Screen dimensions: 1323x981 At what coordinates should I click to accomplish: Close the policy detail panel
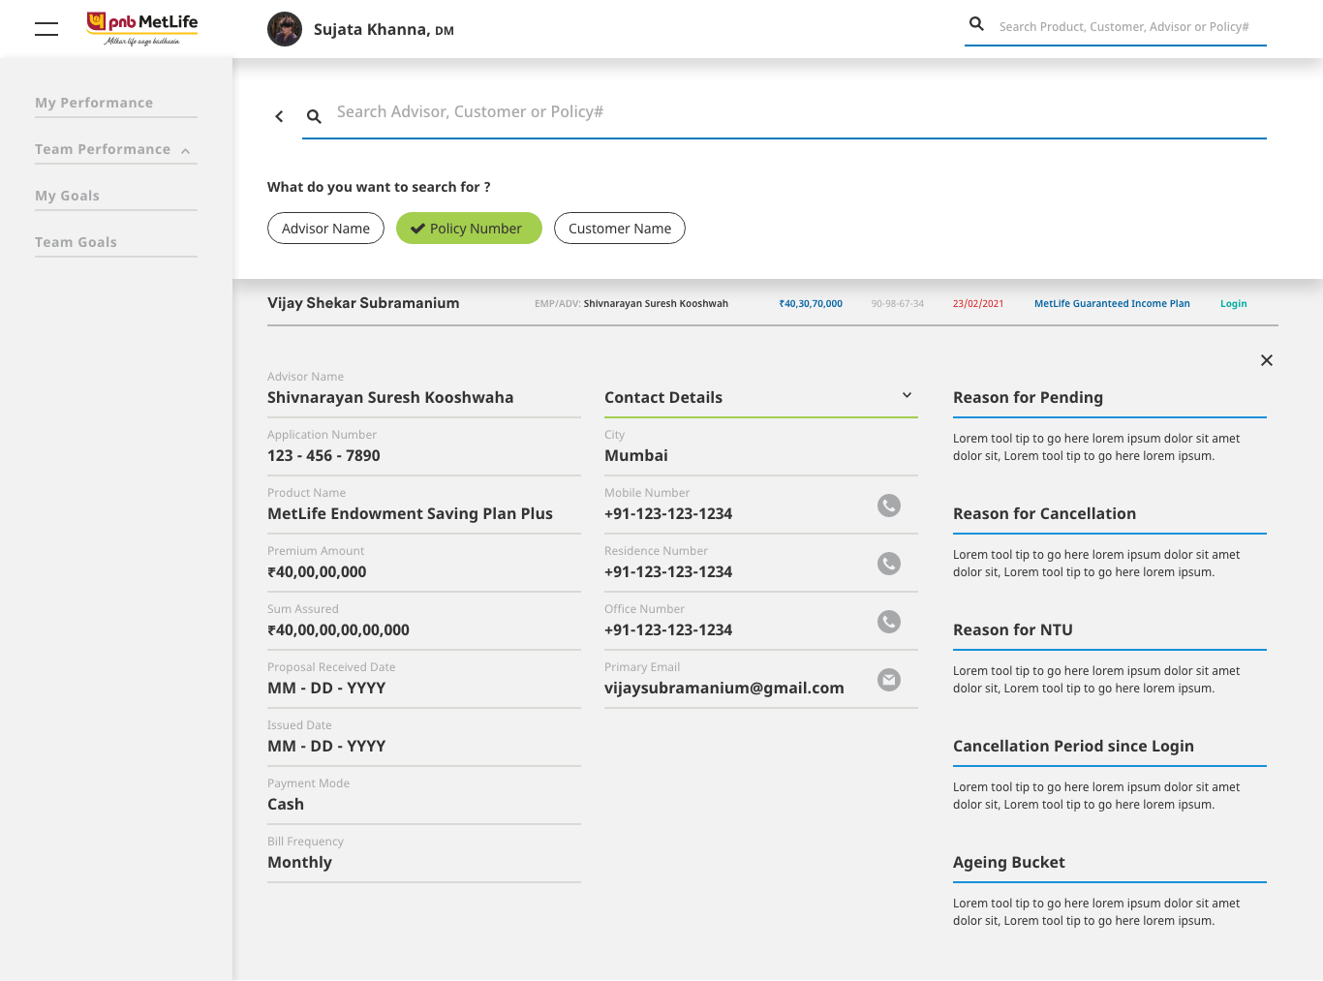click(1267, 360)
